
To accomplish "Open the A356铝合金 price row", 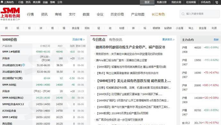I will coord(44,111).
